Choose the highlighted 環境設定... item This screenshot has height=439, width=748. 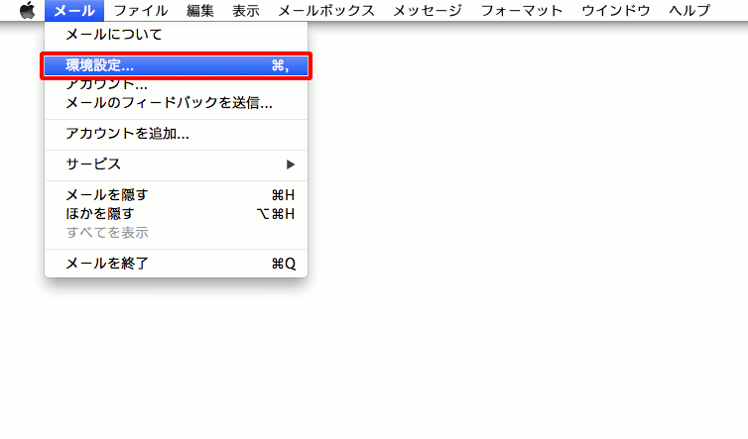(x=176, y=65)
